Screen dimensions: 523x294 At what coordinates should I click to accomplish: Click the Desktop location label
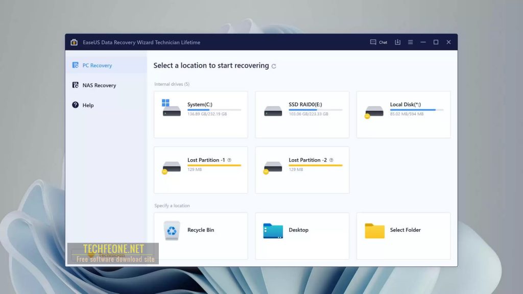(298, 230)
